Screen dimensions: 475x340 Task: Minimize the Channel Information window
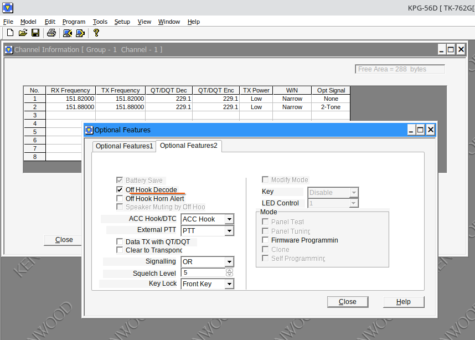coord(441,49)
